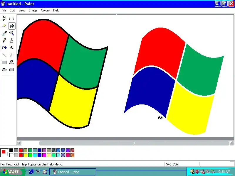Click the taskbar clock showing 9:38 AM

click(224, 172)
